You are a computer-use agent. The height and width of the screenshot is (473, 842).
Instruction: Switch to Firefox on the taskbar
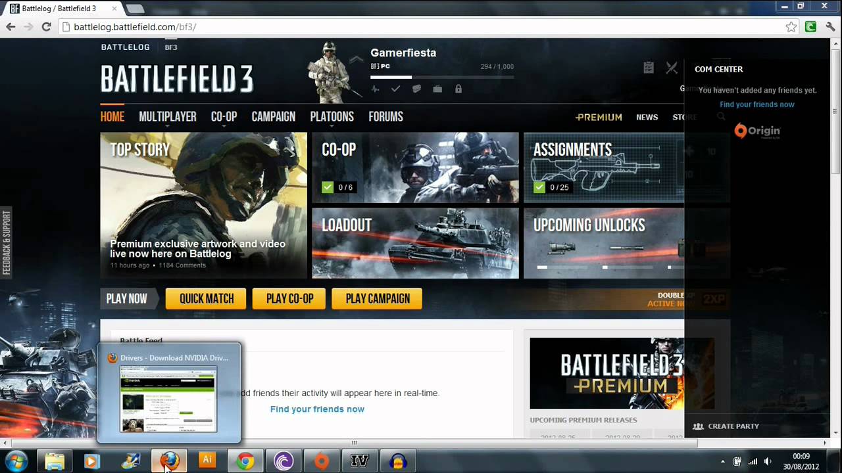[x=169, y=461]
